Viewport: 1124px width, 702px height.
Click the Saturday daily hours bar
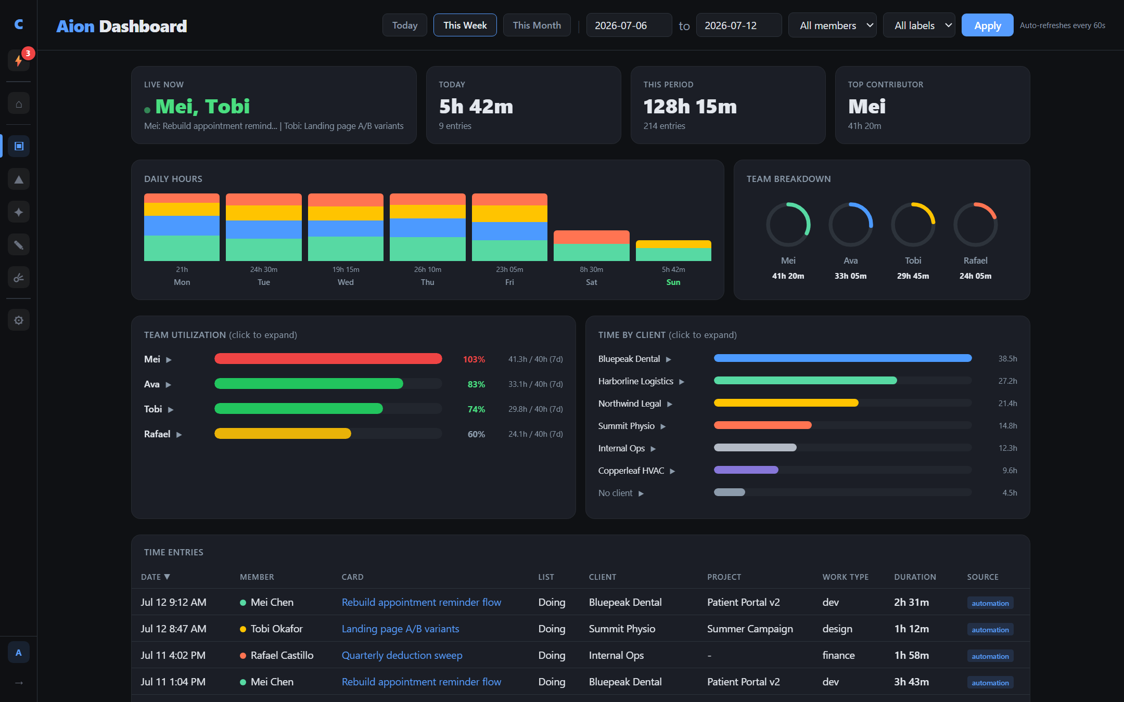(591, 245)
